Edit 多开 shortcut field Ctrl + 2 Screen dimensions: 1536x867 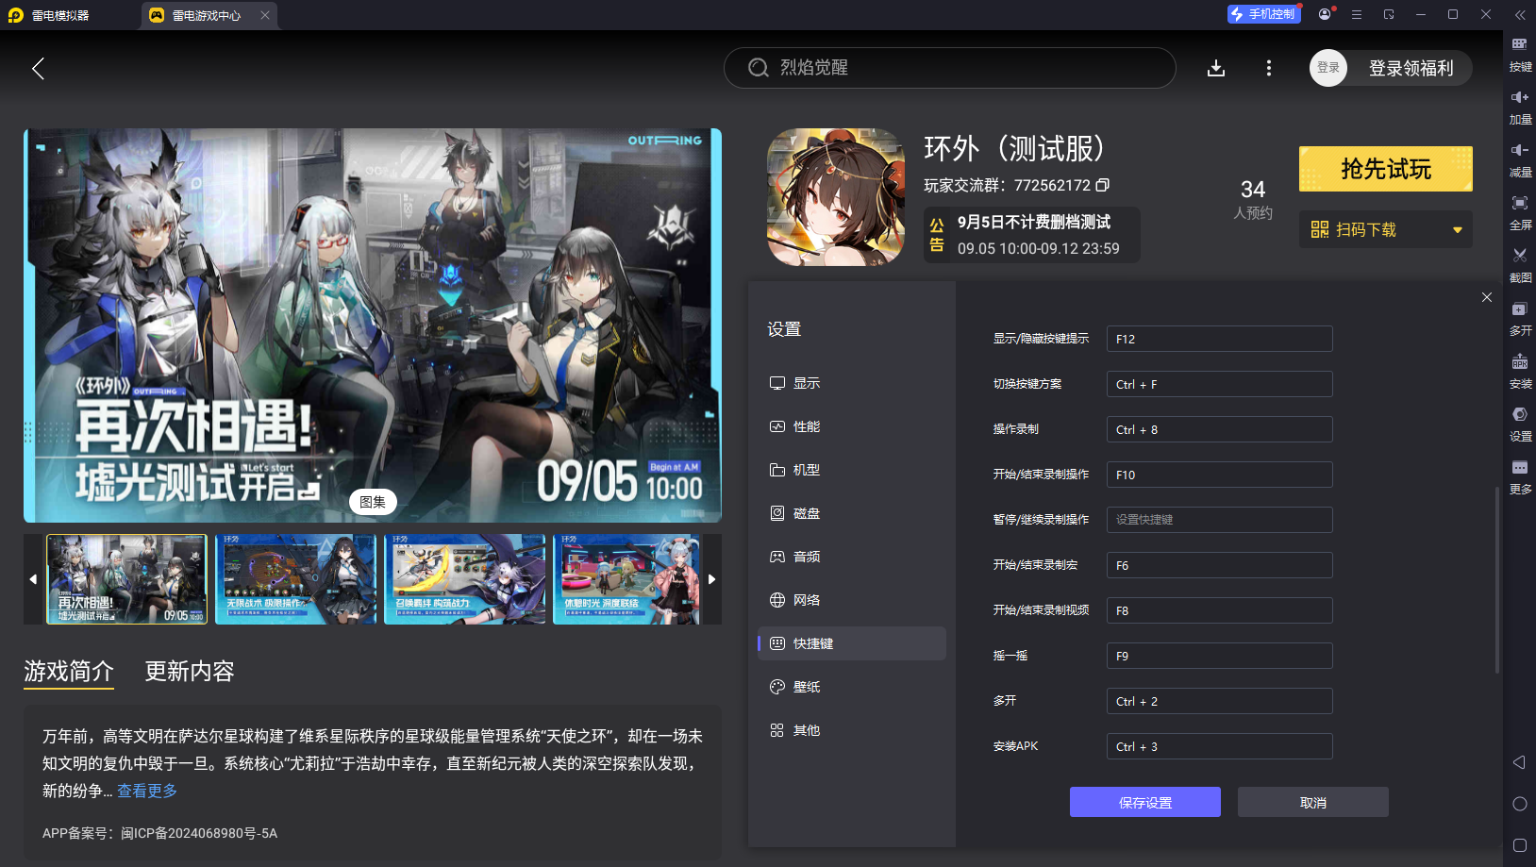click(1219, 701)
